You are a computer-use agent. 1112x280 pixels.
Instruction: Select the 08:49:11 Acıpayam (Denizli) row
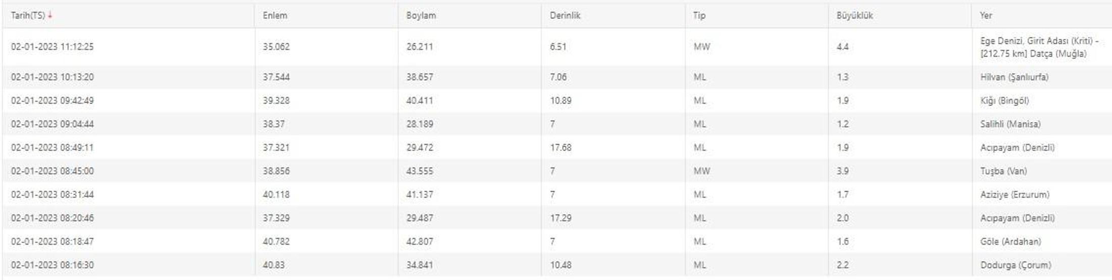557,147
